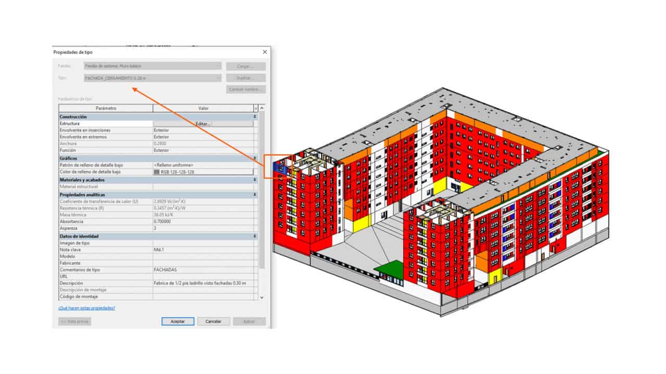Select the Envolvente en inserciones value Exterior
666x374 pixels.
point(203,130)
